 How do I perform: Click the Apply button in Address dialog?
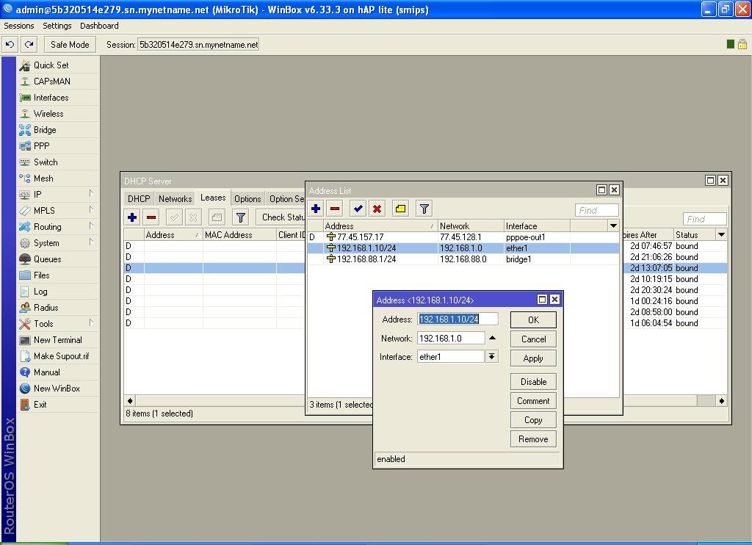(x=532, y=358)
